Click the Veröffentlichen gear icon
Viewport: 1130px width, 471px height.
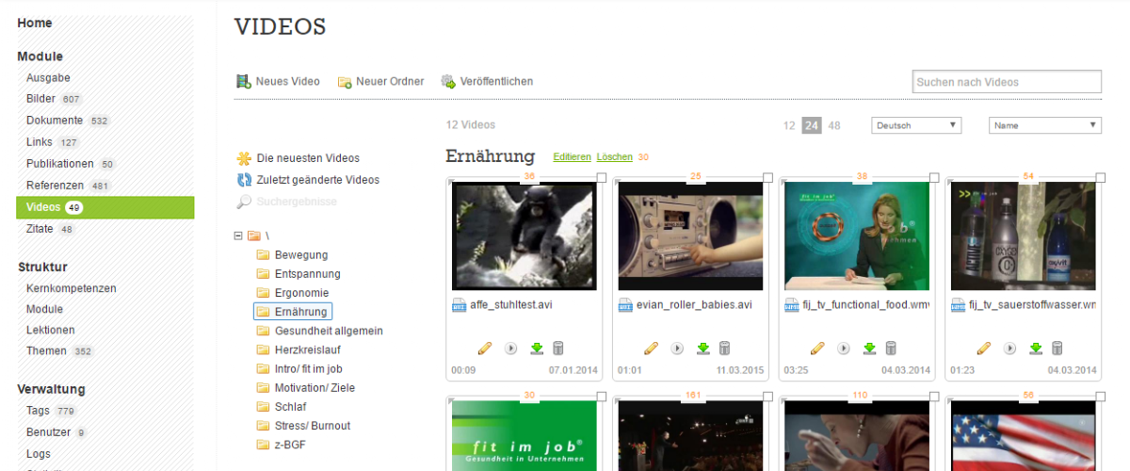pyautogui.click(x=448, y=82)
